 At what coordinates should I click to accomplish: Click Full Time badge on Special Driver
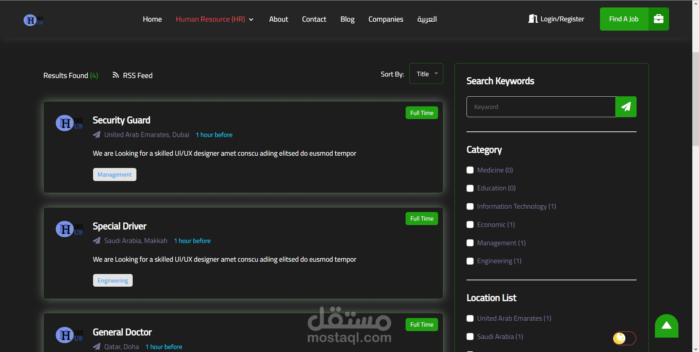(422, 219)
